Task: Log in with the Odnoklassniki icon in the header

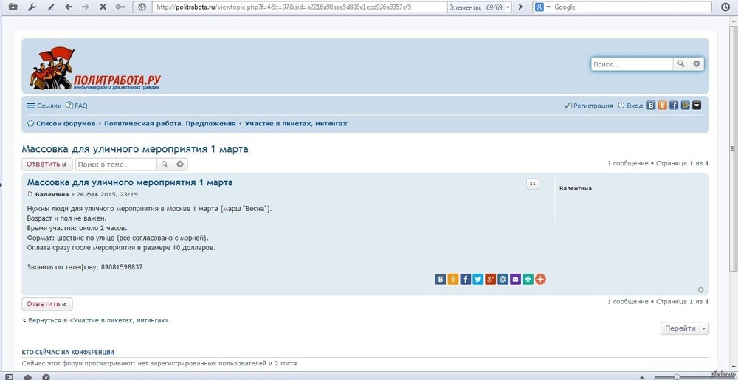Action: point(663,106)
